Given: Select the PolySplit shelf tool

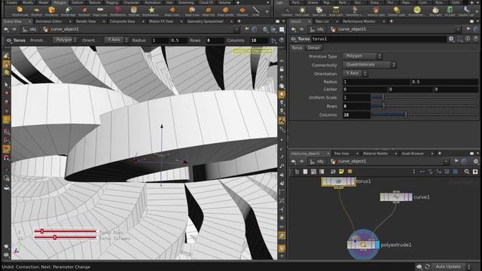Looking at the screenshot, I should 84,11.
